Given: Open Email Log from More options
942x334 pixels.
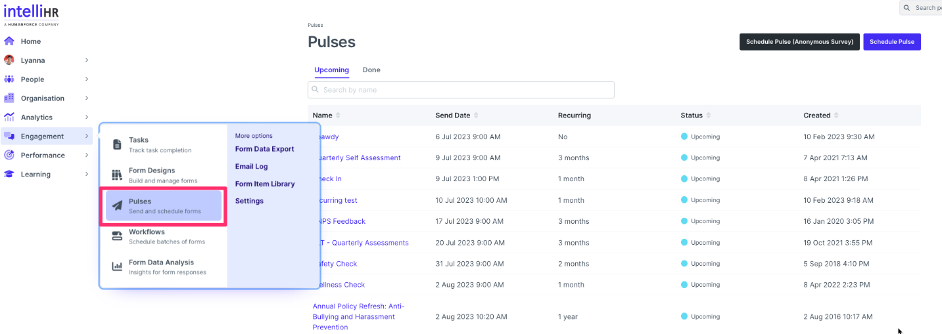Looking at the screenshot, I should click(251, 167).
